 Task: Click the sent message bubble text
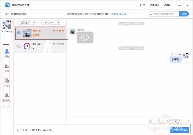[176, 60]
